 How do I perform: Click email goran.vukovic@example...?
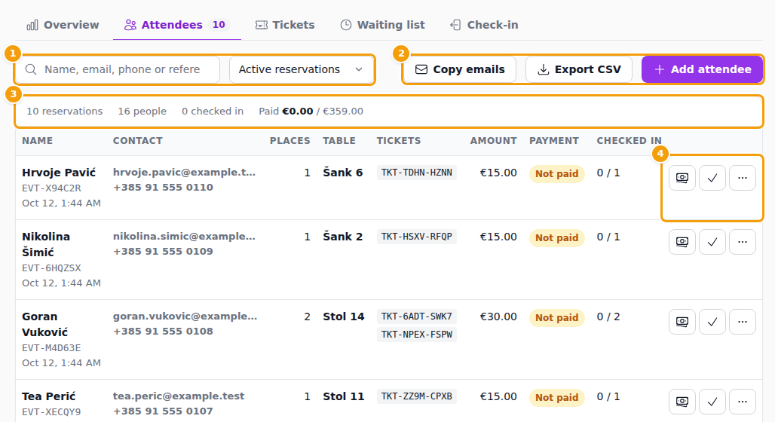[x=185, y=316]
